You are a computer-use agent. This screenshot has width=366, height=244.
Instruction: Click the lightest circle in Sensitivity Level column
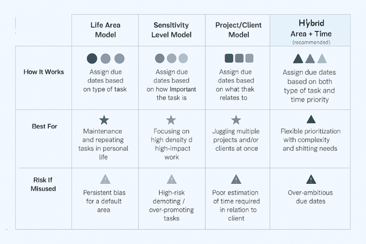[x=183, y=58]
